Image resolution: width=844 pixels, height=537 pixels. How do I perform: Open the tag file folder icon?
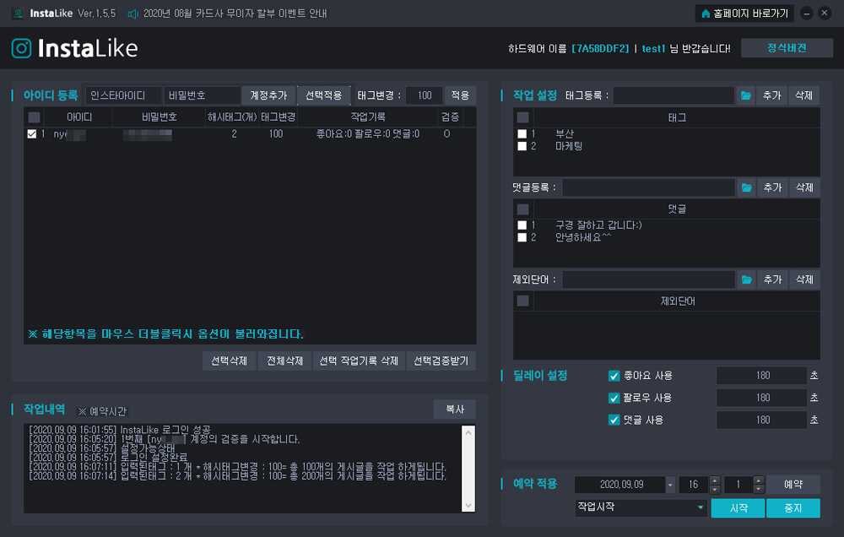[x=745, y=95]
